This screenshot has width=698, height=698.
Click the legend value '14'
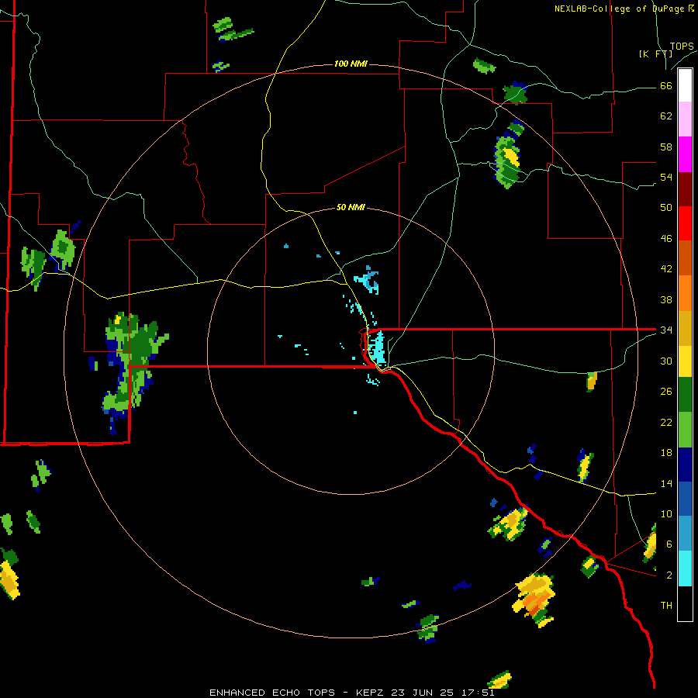pyautogui.click(x=666, y=483)
